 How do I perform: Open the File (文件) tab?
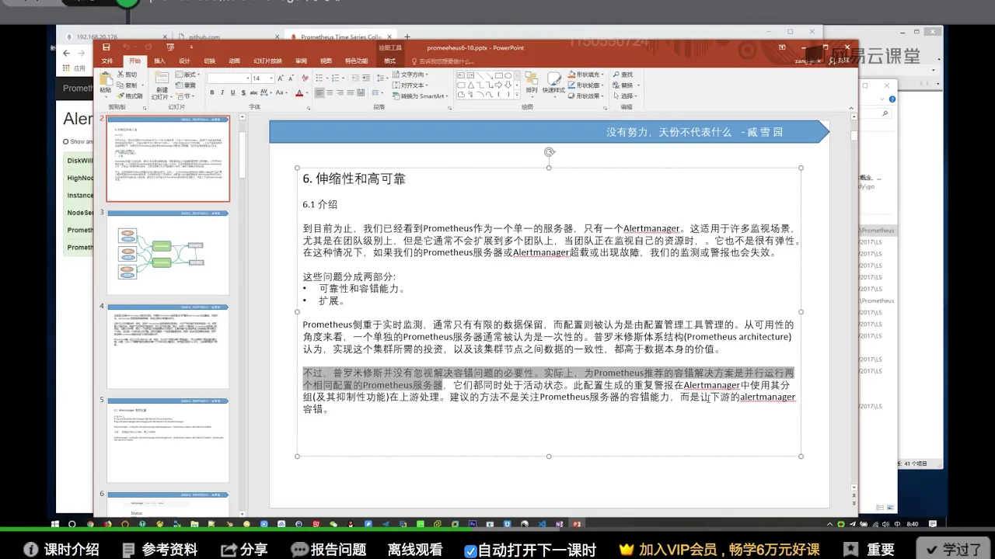107,61
